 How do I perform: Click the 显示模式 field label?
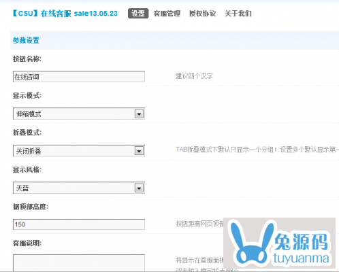27,96
